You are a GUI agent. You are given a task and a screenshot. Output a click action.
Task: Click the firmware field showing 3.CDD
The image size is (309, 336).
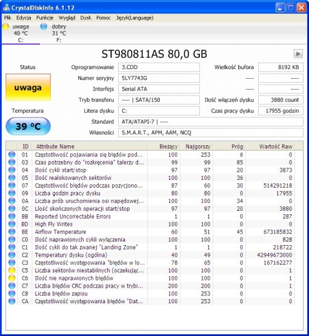159,67
